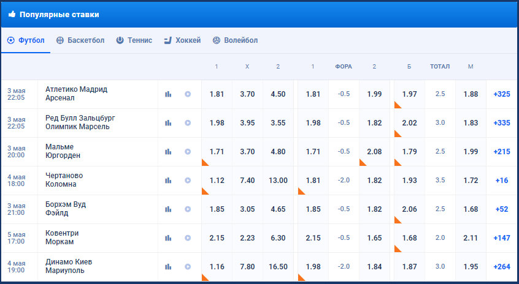
Task: Select total over odds 2.06 in Борхэм Вуд row
Action: pyautogui.click(x=409, y=209)
